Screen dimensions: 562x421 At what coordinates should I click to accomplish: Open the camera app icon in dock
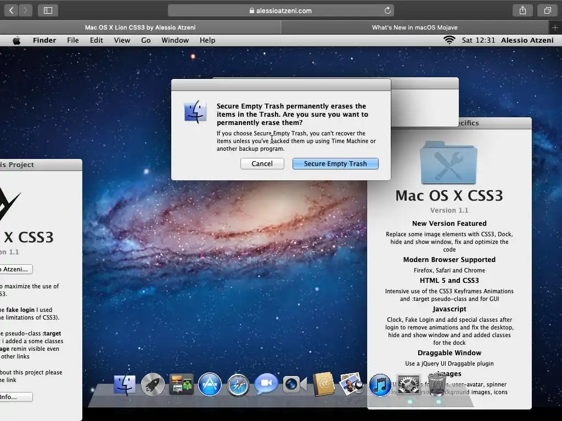[x=295, y=385]
